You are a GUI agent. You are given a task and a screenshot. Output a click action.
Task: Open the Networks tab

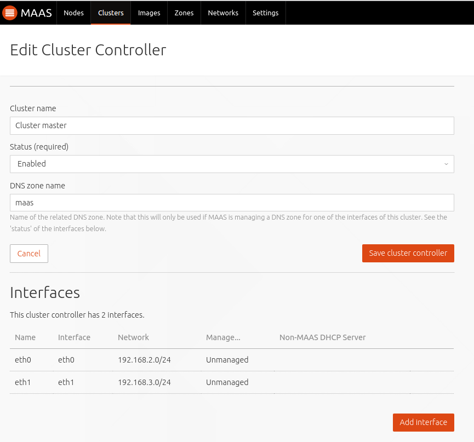223,13
